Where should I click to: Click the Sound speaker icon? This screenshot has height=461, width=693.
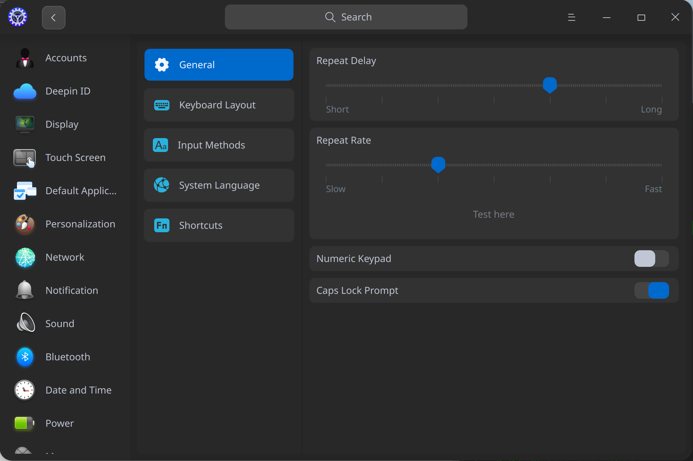pos(25,324)
